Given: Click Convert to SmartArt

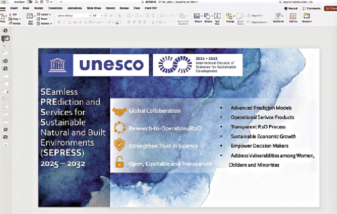Looking at the screenshot, I should [183, 18].
